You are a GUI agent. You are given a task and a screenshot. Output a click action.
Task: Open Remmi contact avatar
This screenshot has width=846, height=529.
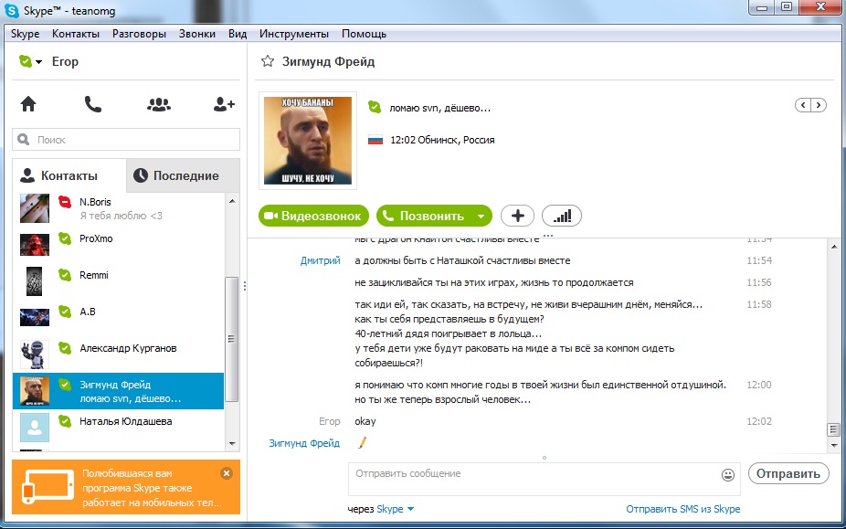click(x=35, y=281)
